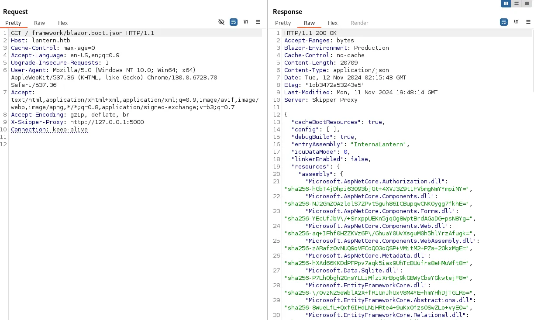Click the crossed-eye icon in the Request panel
This screenshot has height=320, width=534.
click(221, 22)
